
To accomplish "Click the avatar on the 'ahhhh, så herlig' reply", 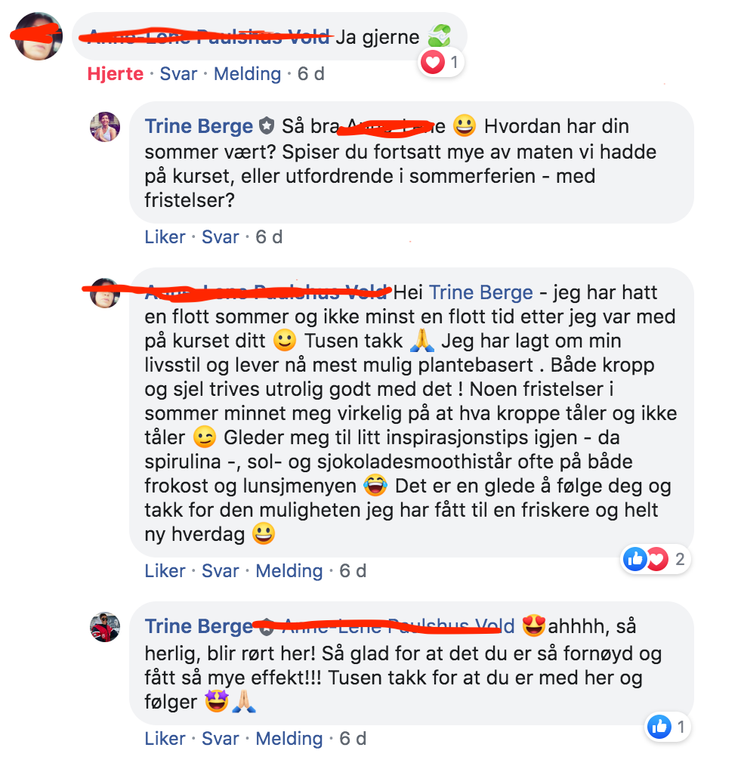I will 105,627.
